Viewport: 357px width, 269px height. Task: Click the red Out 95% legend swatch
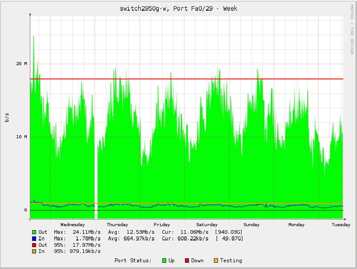pyautogui.click(x=34, y=245)
